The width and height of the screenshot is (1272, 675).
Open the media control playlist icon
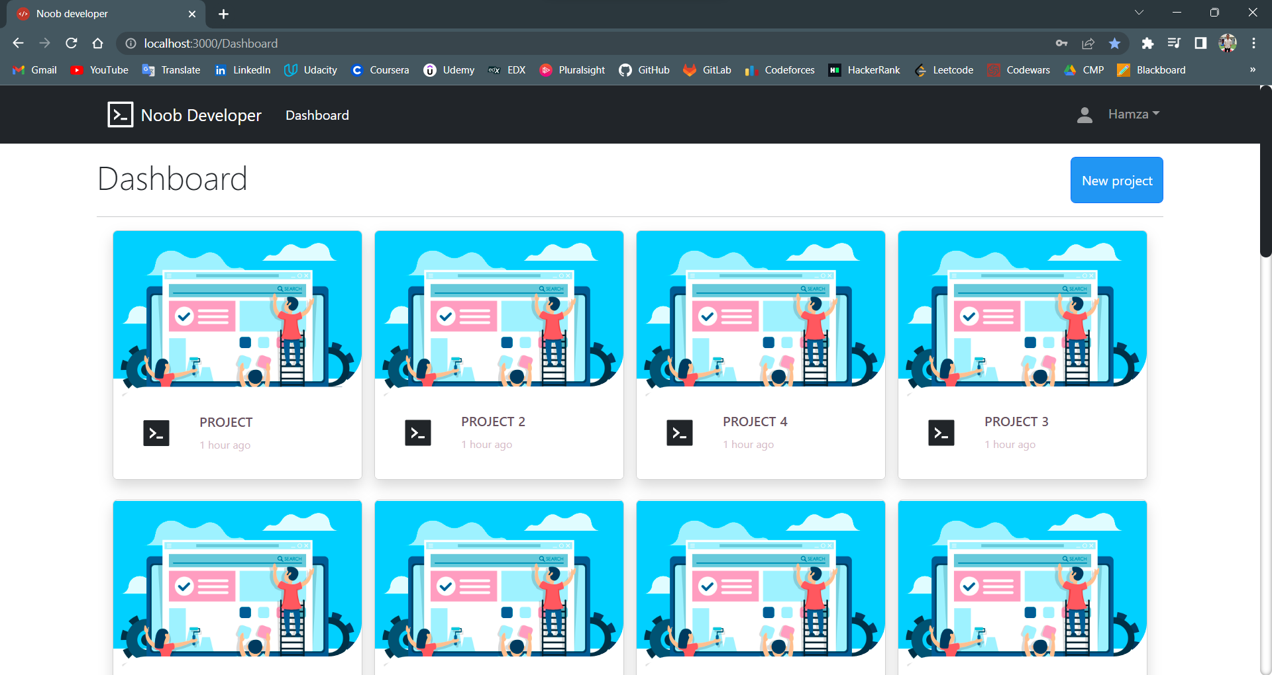[1174, 43]
